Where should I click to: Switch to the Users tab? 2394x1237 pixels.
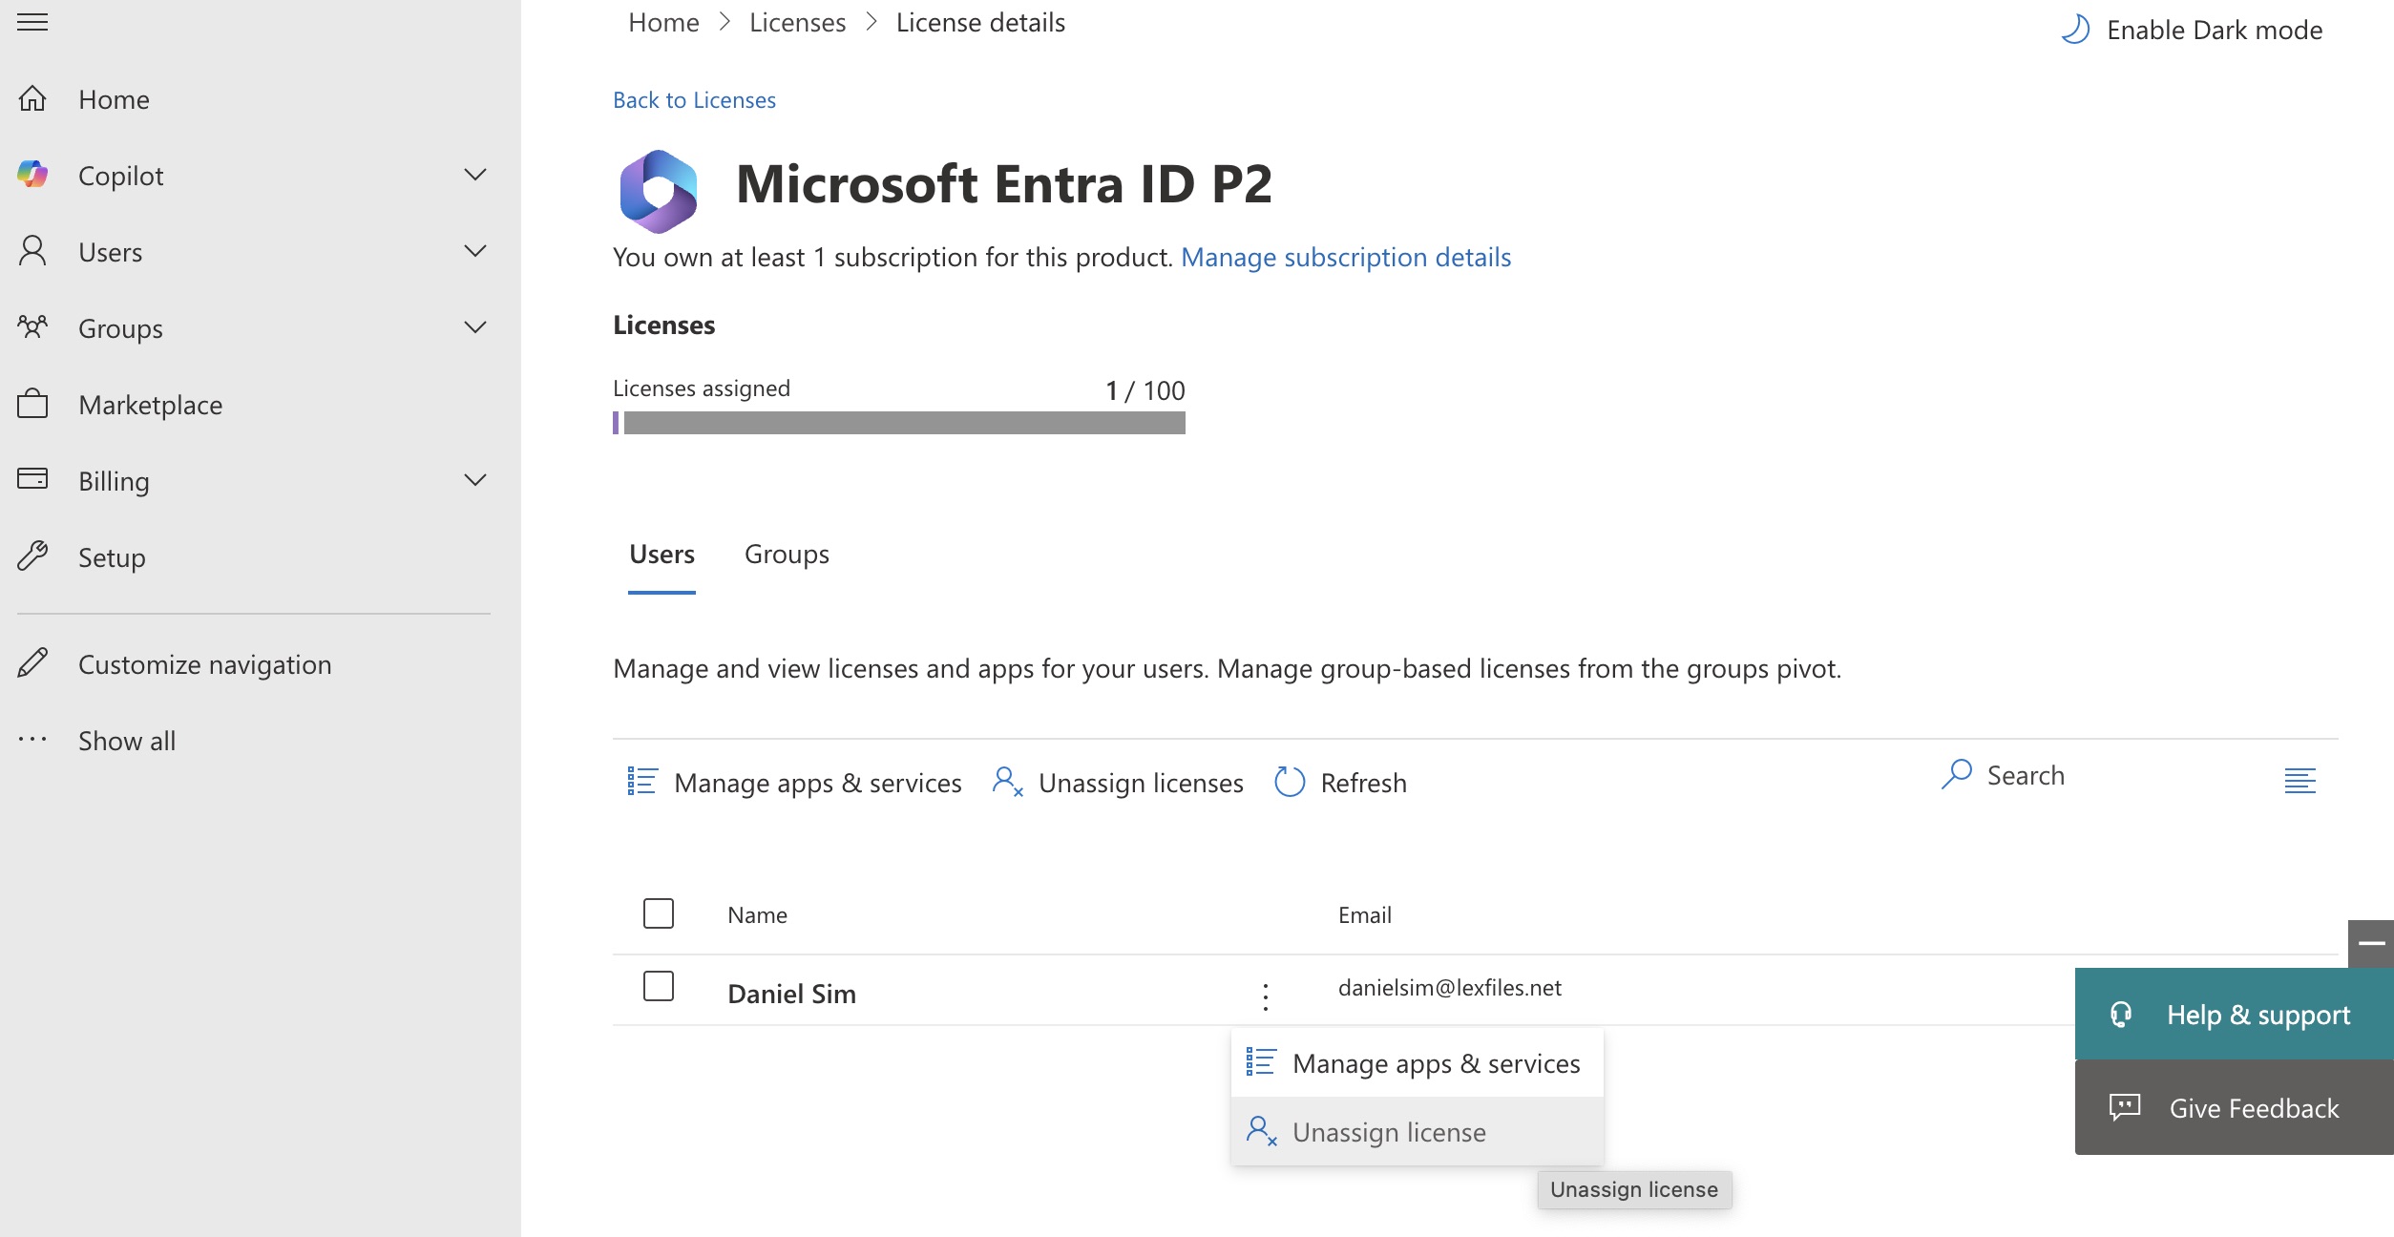click(661, 555)
